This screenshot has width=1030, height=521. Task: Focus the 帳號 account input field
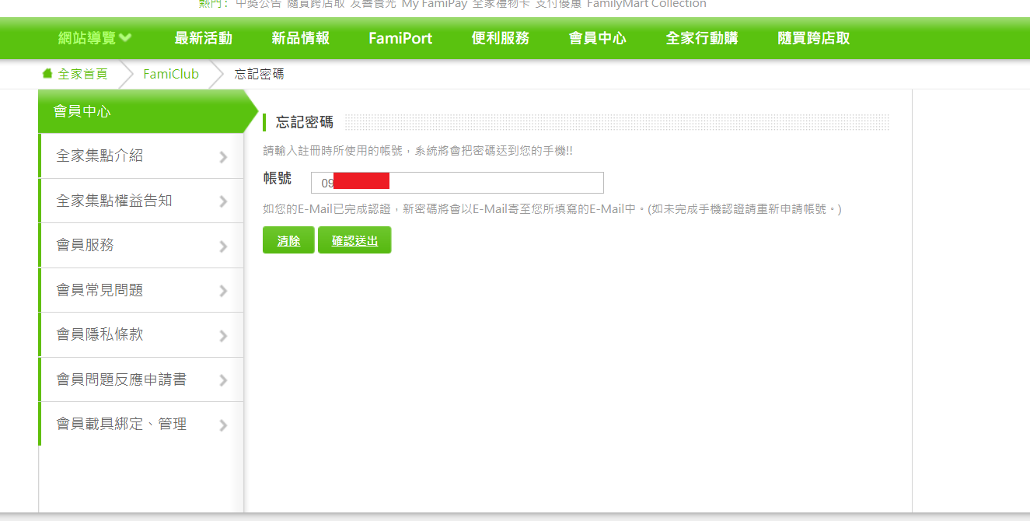(x=457, y=183)
